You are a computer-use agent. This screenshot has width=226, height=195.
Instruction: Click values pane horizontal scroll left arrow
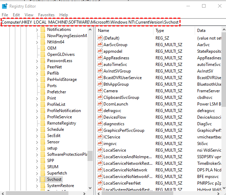pyautogui.click(x=99, y=193)
